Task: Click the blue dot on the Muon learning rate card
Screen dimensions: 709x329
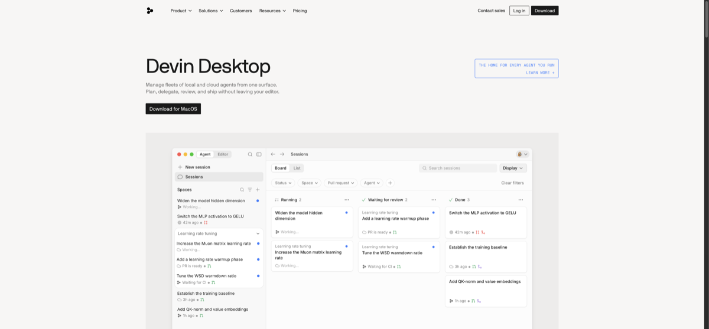Action: click(x=346, y=246)
